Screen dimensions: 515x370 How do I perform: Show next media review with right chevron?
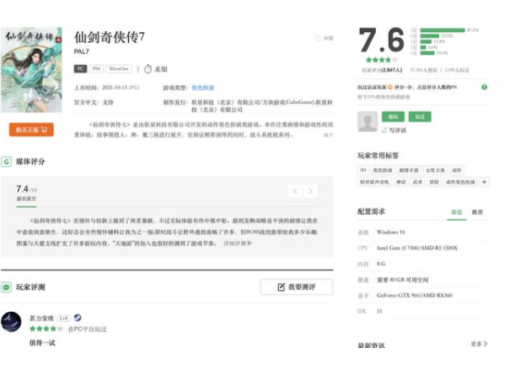click(310, 191)
